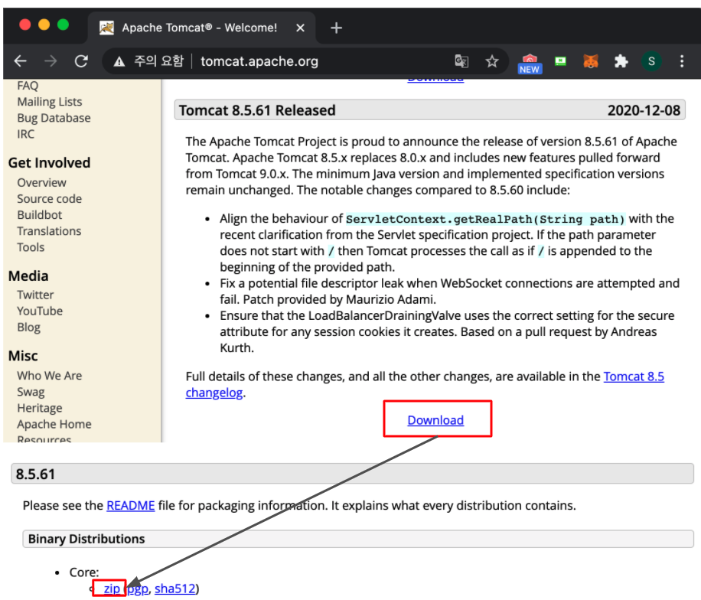Open the sha512 checksum link

[175, 589]
